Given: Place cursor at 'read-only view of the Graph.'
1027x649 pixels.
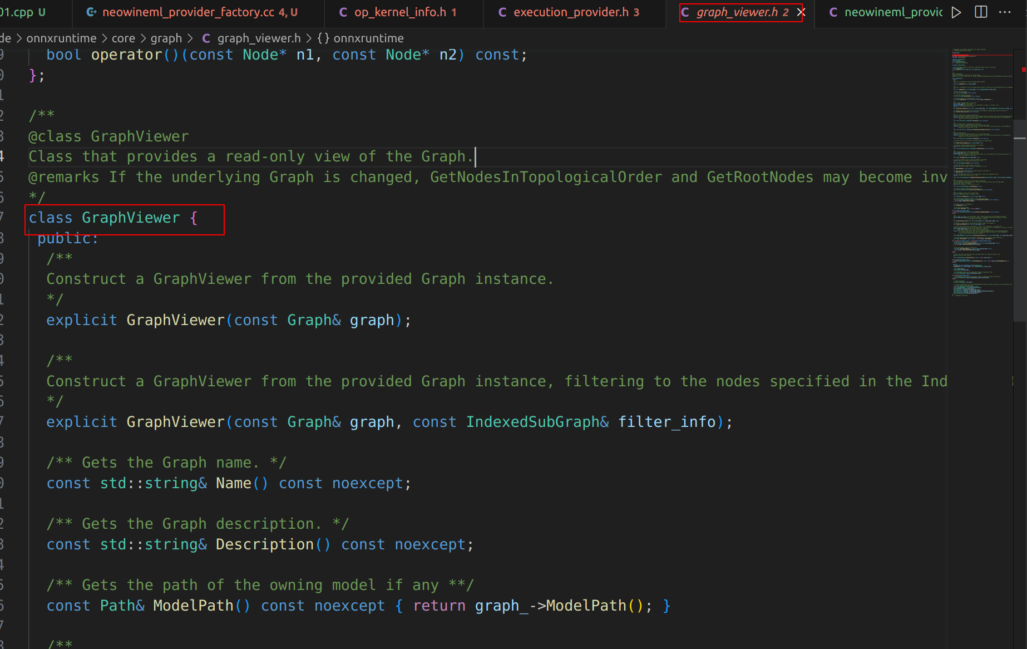Looking at the screenshot, I should 349,157.
